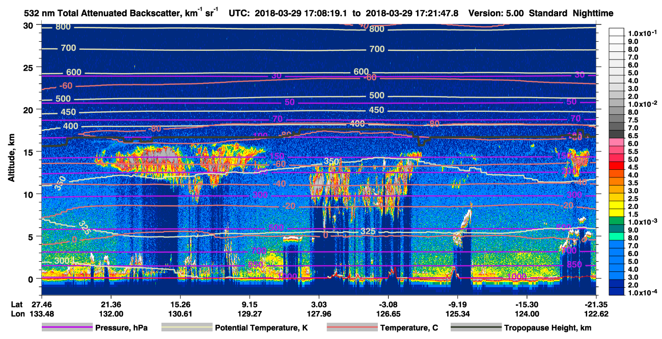Click longitude value '125.34'
The height and width of the screenshot is (339, 662).
[x=458, y=314]
